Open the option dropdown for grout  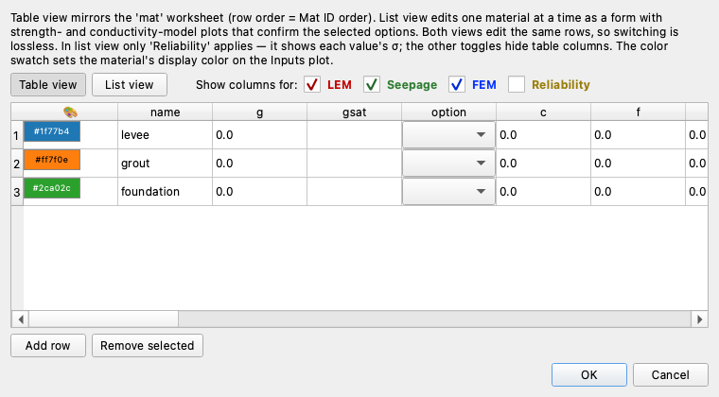click(449, 163)
